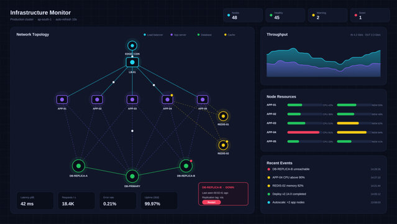The width and height of the screenshot is (397, 224).
Task: Toggle the Database legend filter
Action: pyautogui.click(x=204, y=35)
